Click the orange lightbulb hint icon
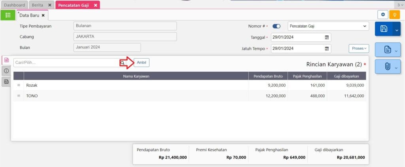 coord(394,15)
